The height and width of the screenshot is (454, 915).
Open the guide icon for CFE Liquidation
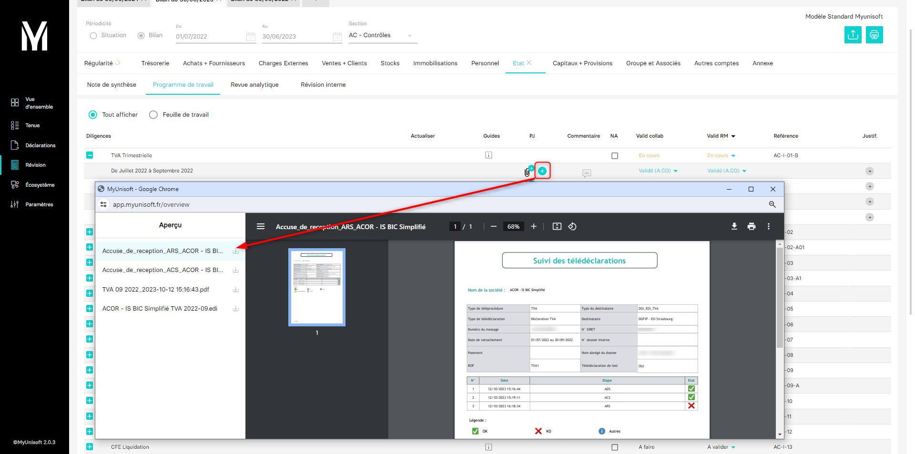click(x=488, y=447)
